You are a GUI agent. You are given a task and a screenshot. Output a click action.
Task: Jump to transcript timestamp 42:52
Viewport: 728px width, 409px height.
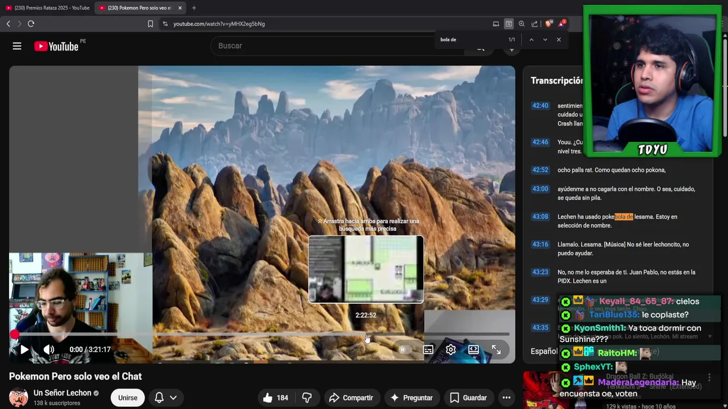click(x=540, y=170)
